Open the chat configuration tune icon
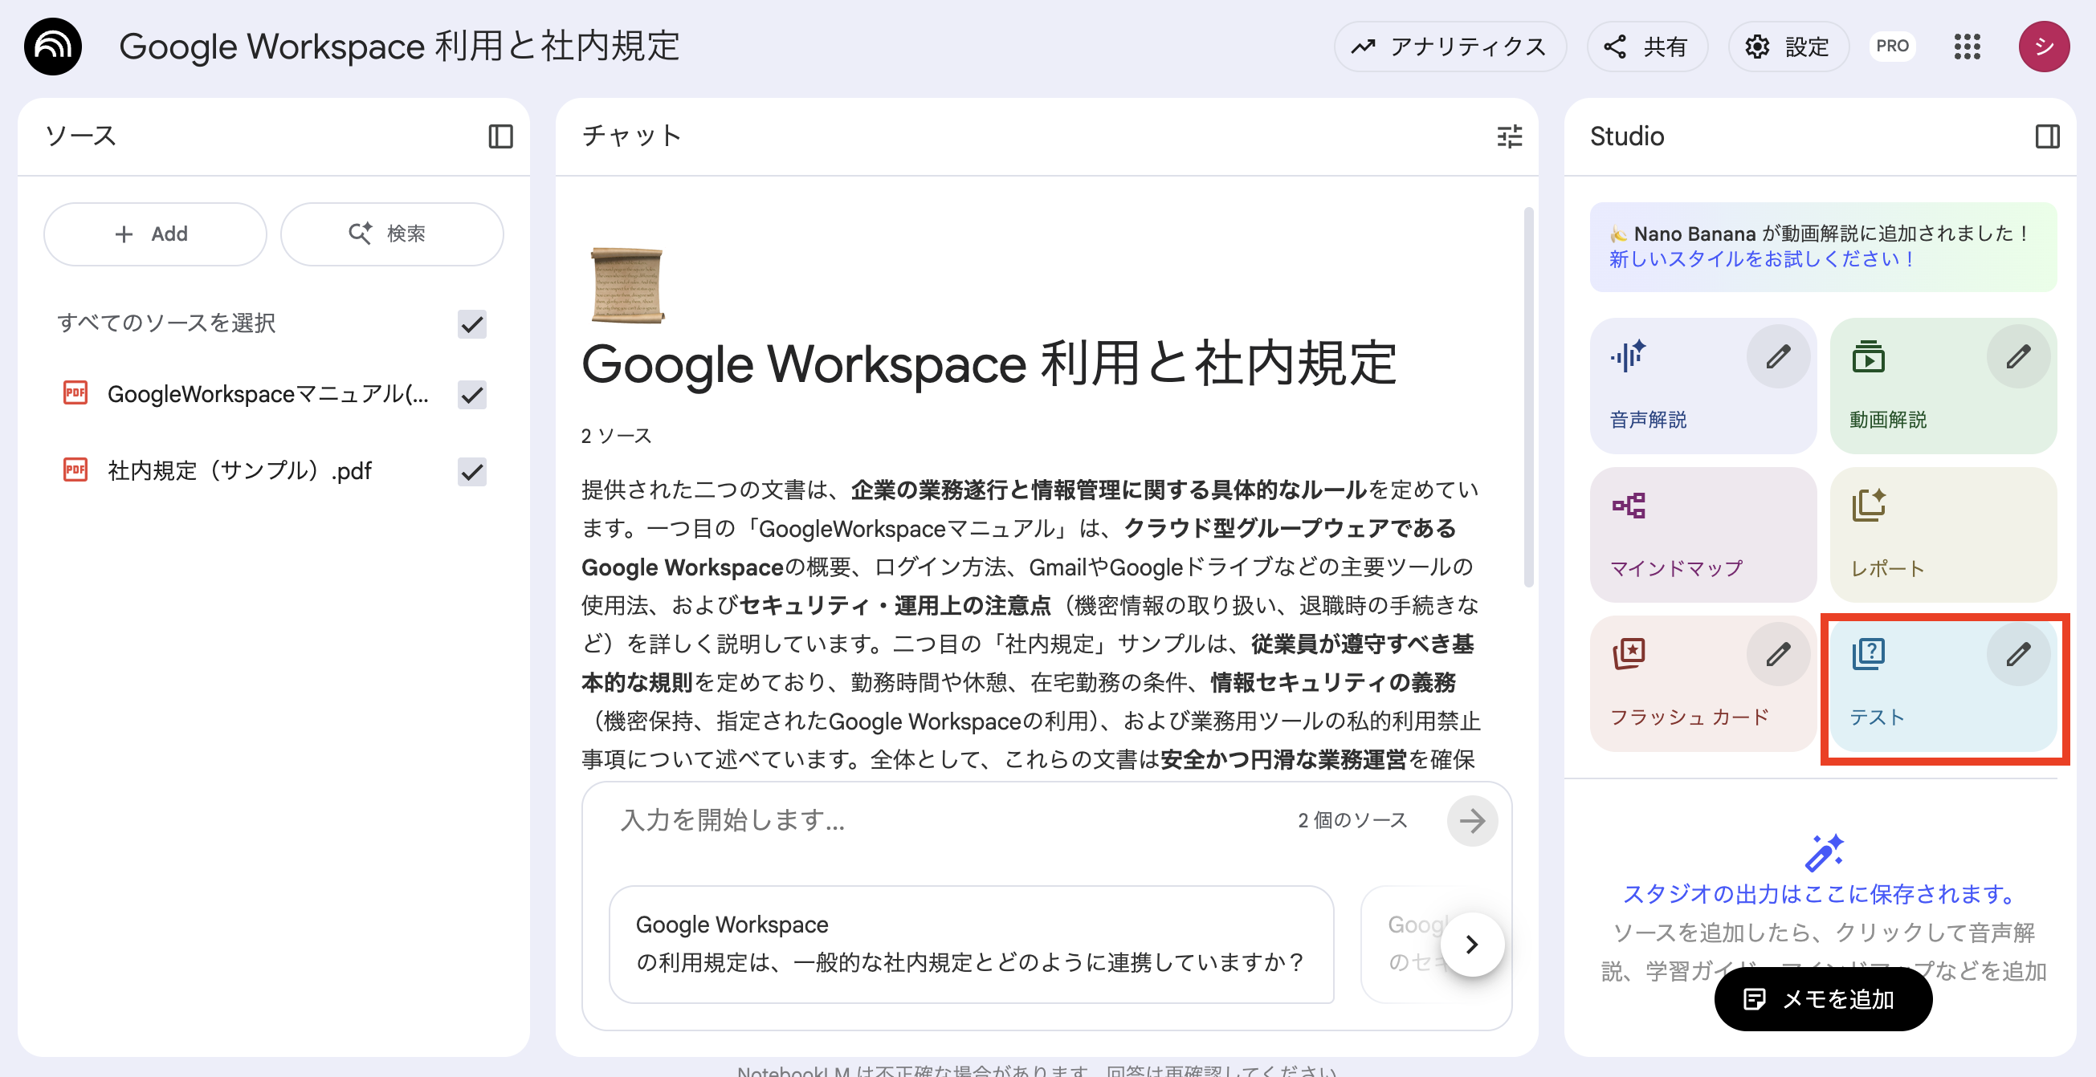This screenshot has width=2096, height=1077. tap(1509, 136)
